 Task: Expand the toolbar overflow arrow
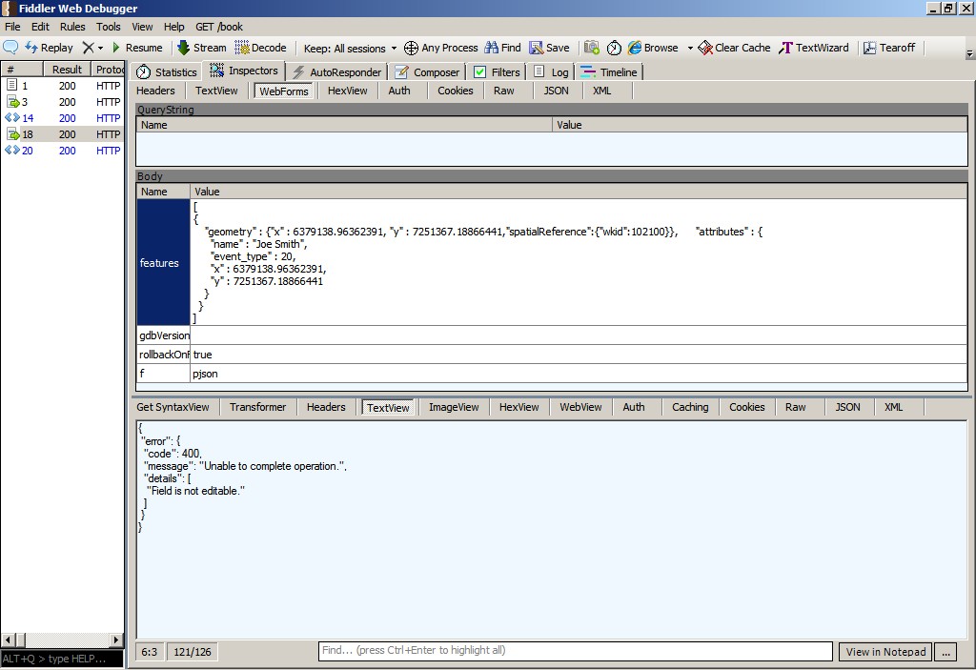click(x=969, y=54)
